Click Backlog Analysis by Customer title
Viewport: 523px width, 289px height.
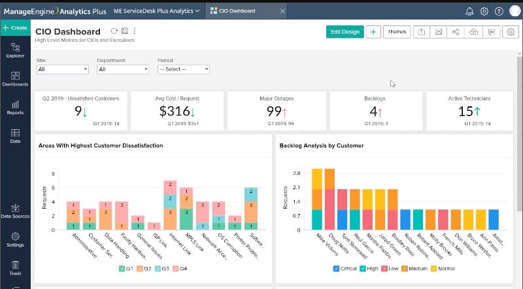pos(322,145)
